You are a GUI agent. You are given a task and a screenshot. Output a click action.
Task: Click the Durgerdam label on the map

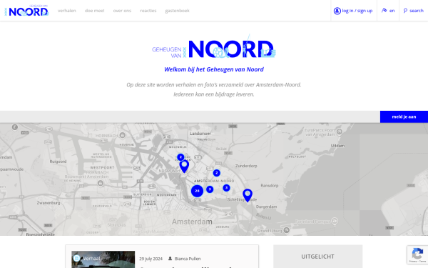click(266, 207)
